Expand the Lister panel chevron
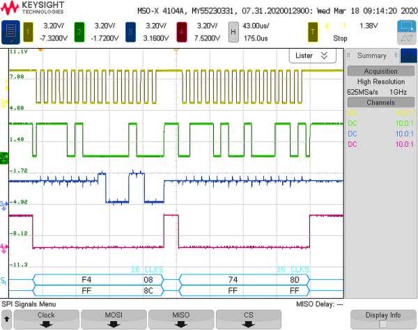This screenshot has height=330, width=418. (x=325, y=55)
